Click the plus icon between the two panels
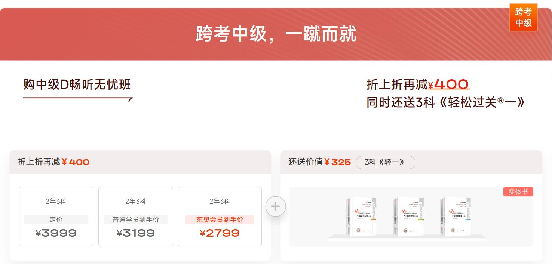552x264 pixels. [276, 206]
